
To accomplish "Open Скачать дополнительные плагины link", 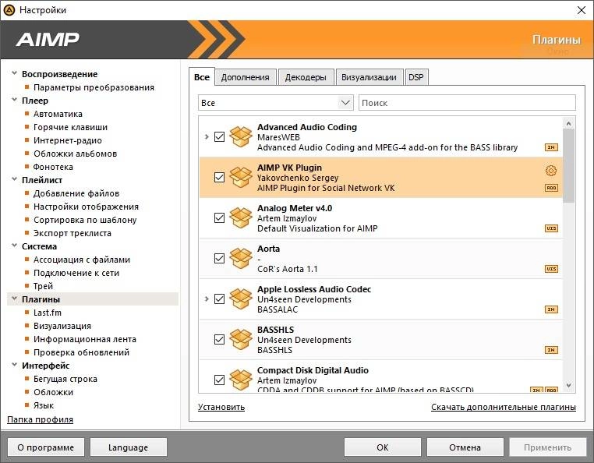I will click(504, 407).
